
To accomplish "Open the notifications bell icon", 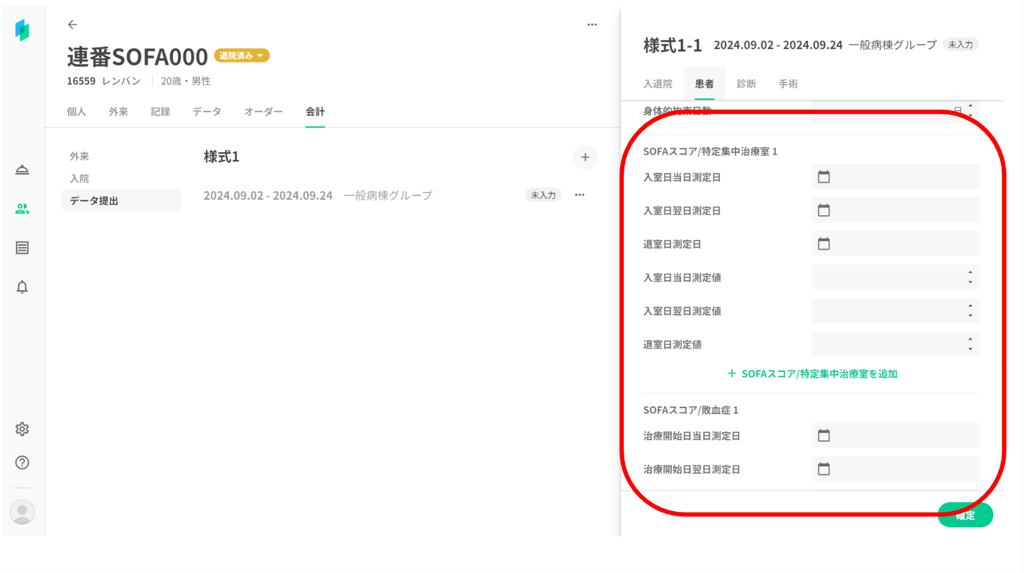I will click(x=22, y=287).
